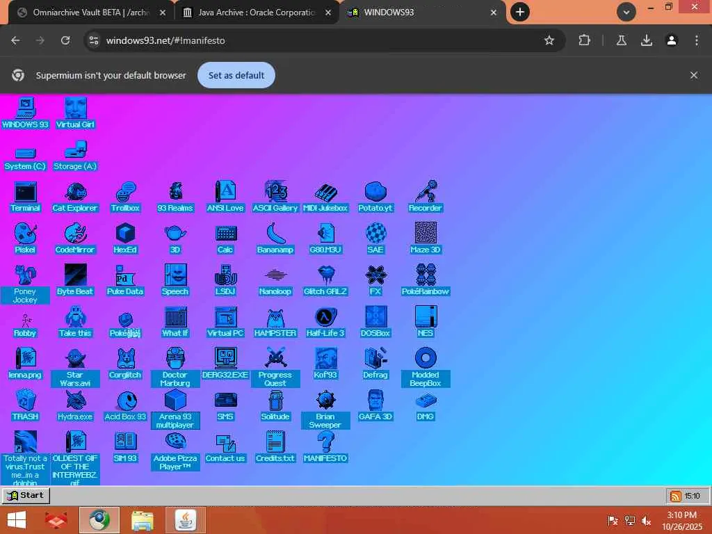Open Contact us icon
The image size is (712, 534).
(x=225, y=447)
